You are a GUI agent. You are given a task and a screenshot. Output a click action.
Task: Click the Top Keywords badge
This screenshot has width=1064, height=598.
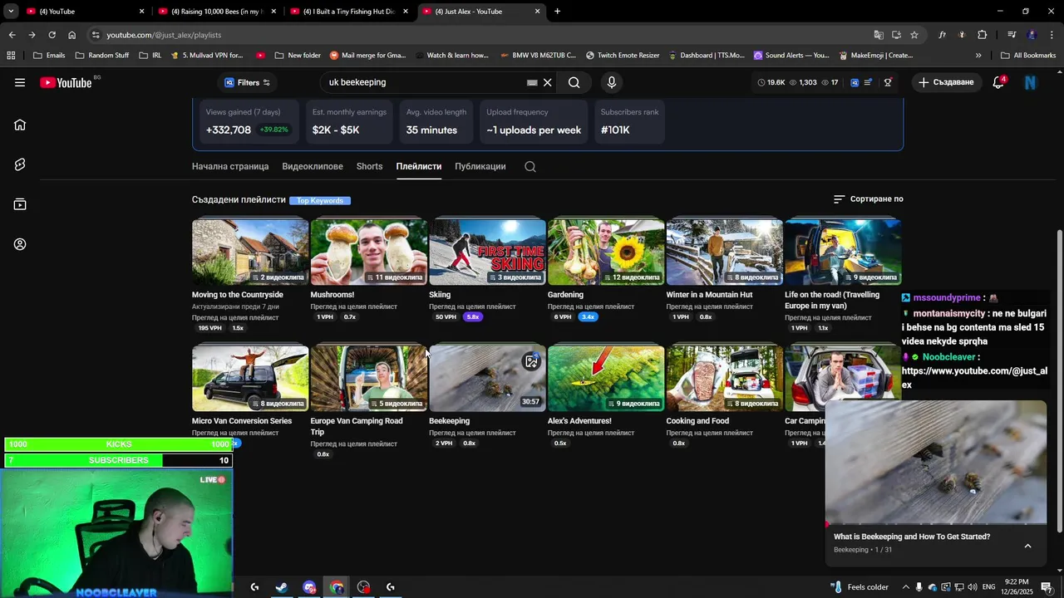pos(320,200)
